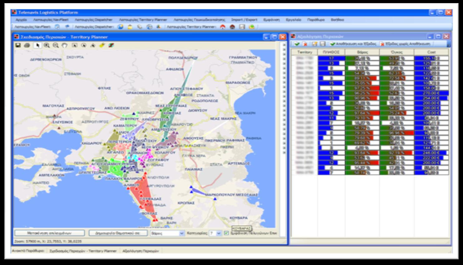
Task: Click the fifth Dispatcher toolbar icon
Action: 159,27
